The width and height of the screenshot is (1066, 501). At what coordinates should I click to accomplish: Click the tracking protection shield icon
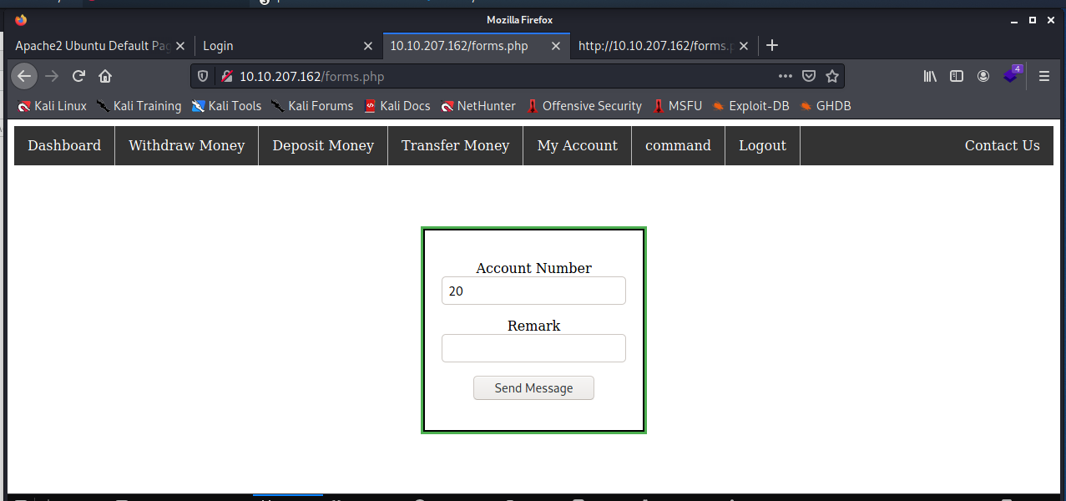tap(203, 76)
